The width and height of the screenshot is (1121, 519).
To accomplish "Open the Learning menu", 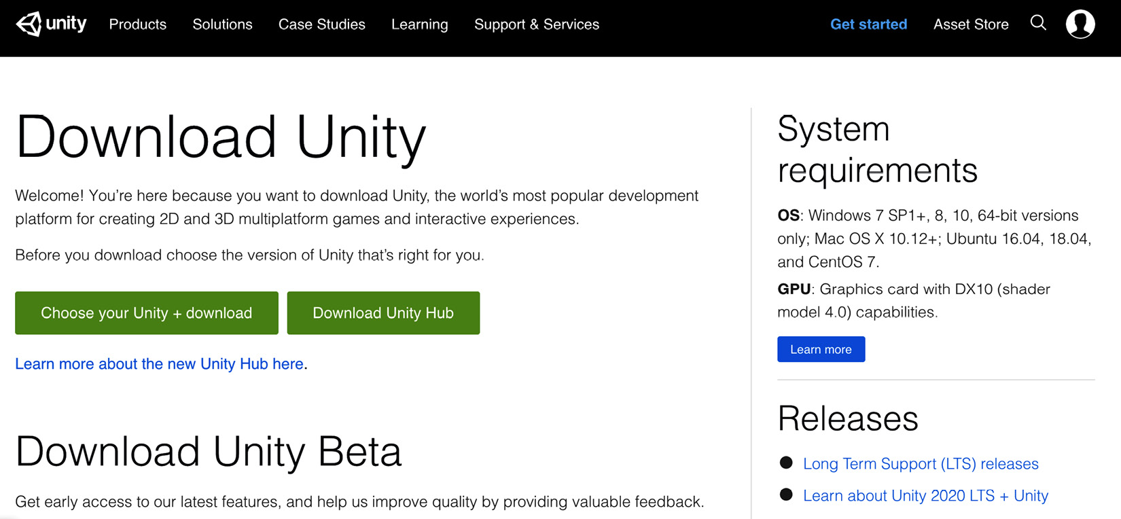I will (420, 24).
